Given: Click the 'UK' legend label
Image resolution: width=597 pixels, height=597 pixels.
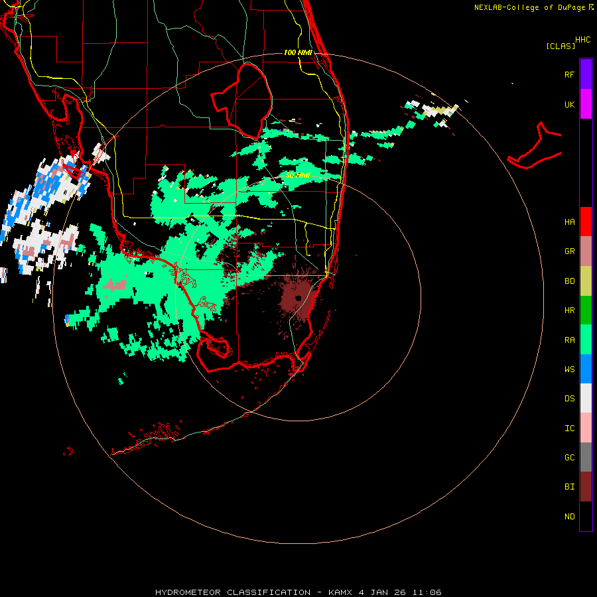Looking at the screenshot, I should 569,104.
